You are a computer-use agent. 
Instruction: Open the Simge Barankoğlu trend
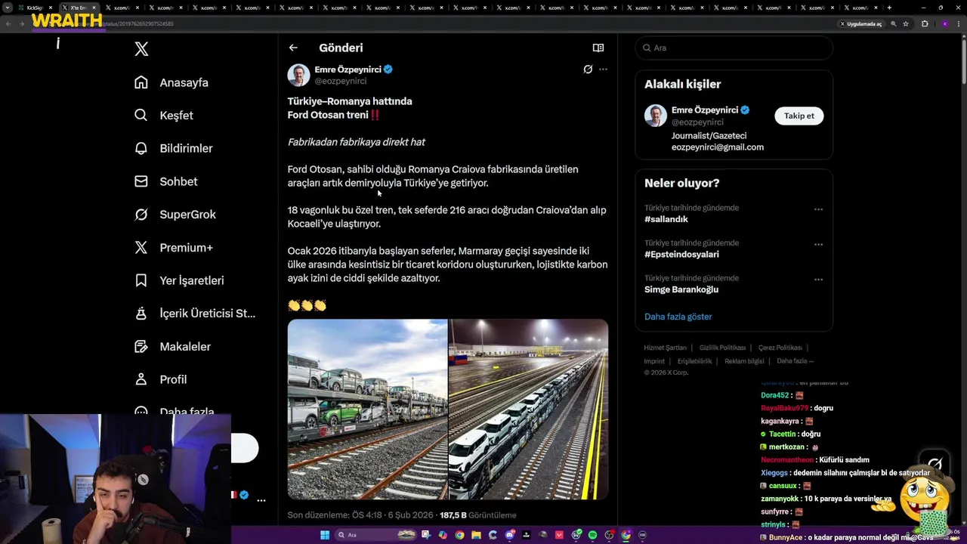tap(681, 289)
